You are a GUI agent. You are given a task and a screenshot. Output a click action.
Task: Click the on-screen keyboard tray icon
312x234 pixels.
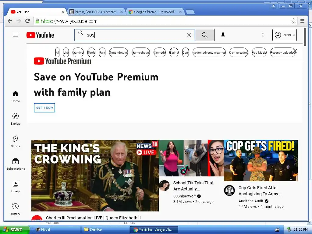(277, 230)
